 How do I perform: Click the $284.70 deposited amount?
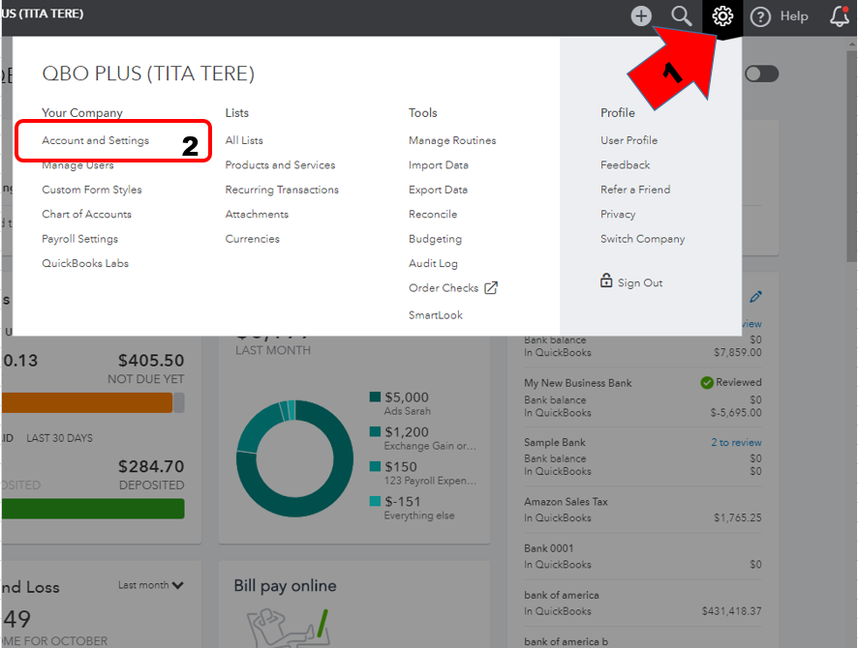tap(151, 466)
